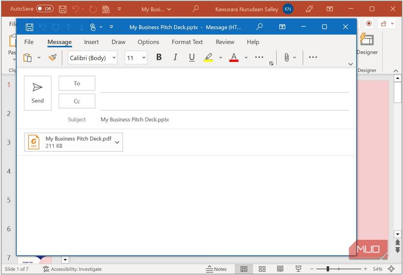Expand the Attach File dropdown arrow
Viewport: 403px width, 275px height.
[295, 58]
